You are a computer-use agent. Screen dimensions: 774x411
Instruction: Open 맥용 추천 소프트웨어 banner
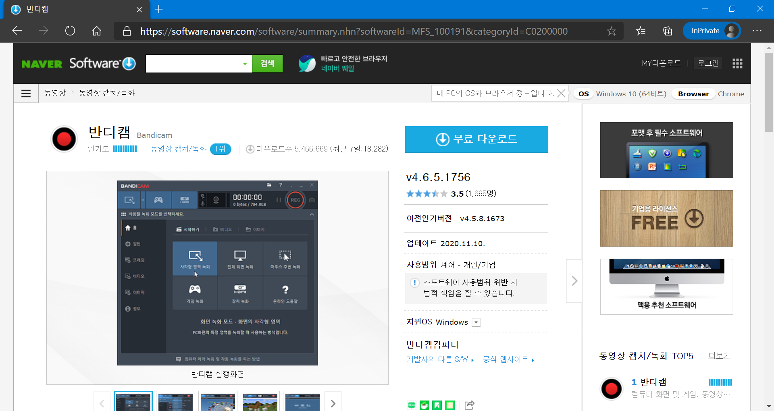click(x=666, y=286)
